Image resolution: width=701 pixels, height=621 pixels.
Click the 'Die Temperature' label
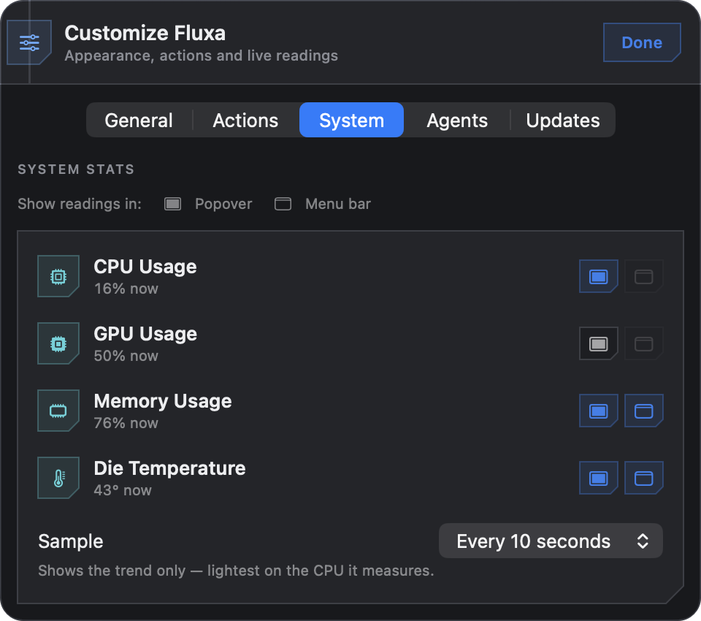click(x=170, y=468)
